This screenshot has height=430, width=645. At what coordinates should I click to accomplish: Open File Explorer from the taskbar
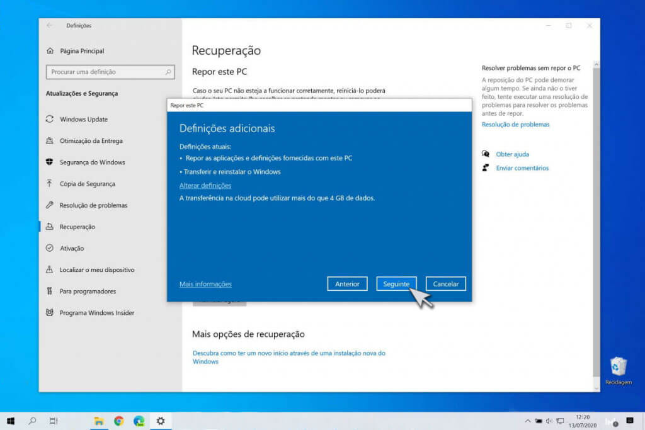[99, 421]
